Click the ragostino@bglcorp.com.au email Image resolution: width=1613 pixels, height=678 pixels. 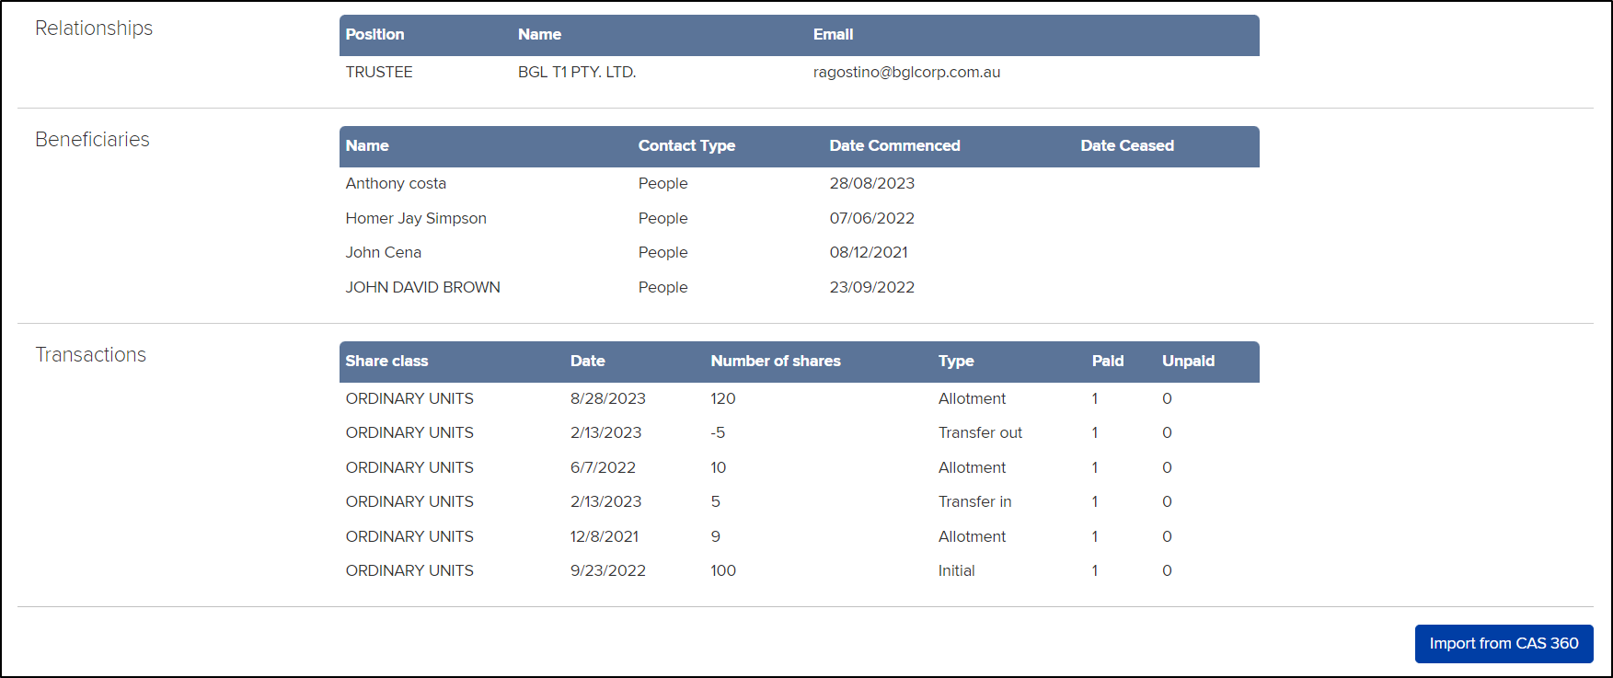tap(906, 72)
